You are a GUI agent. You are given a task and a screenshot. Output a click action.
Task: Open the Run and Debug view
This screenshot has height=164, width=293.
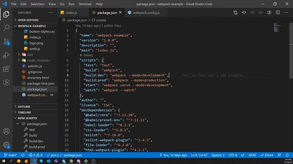(6, 55)
